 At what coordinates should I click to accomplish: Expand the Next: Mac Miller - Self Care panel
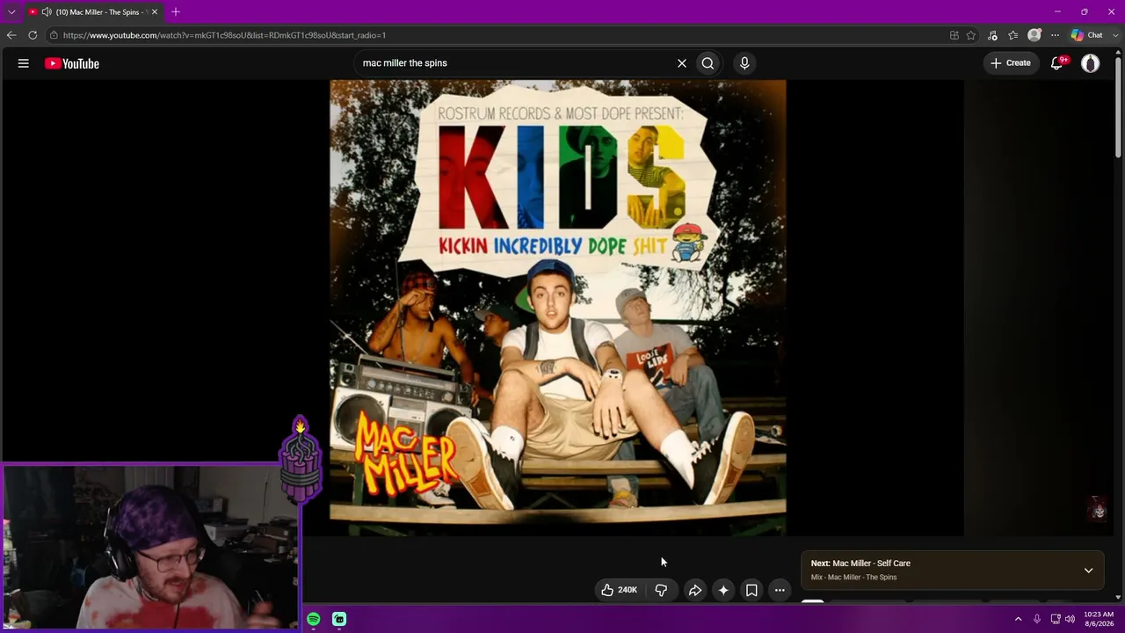(1088, 571)
